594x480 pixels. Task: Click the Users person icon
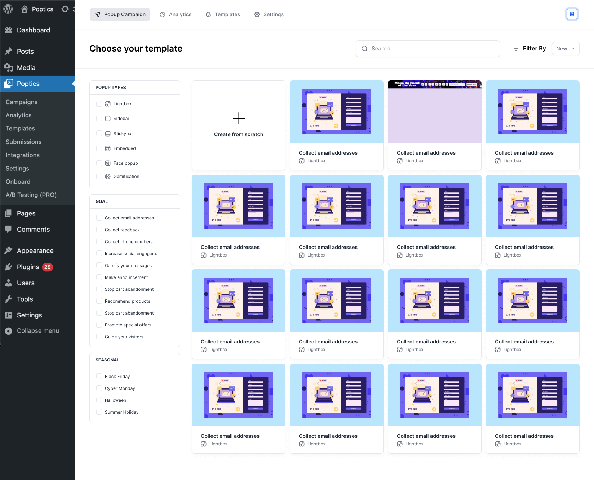pyautogui.click(x=9, y=283)
